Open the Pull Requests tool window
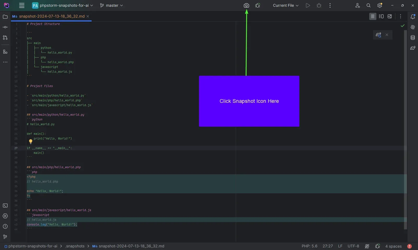 pos(5,38)
